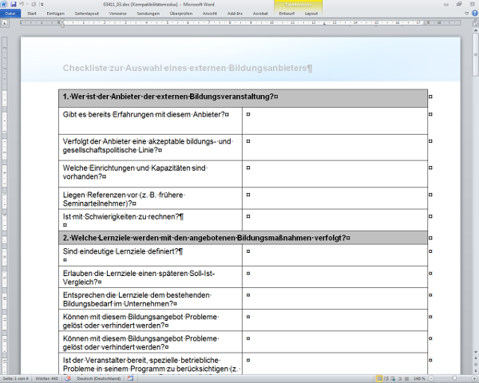479x383 pixels.
Task: Switch to the Seitenlayout tab
Action: [x=87, y=14]
